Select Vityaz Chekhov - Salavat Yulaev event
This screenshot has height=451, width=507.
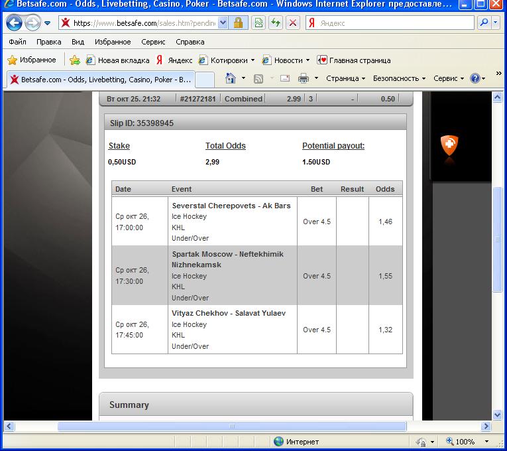click(x=229, y=313)
